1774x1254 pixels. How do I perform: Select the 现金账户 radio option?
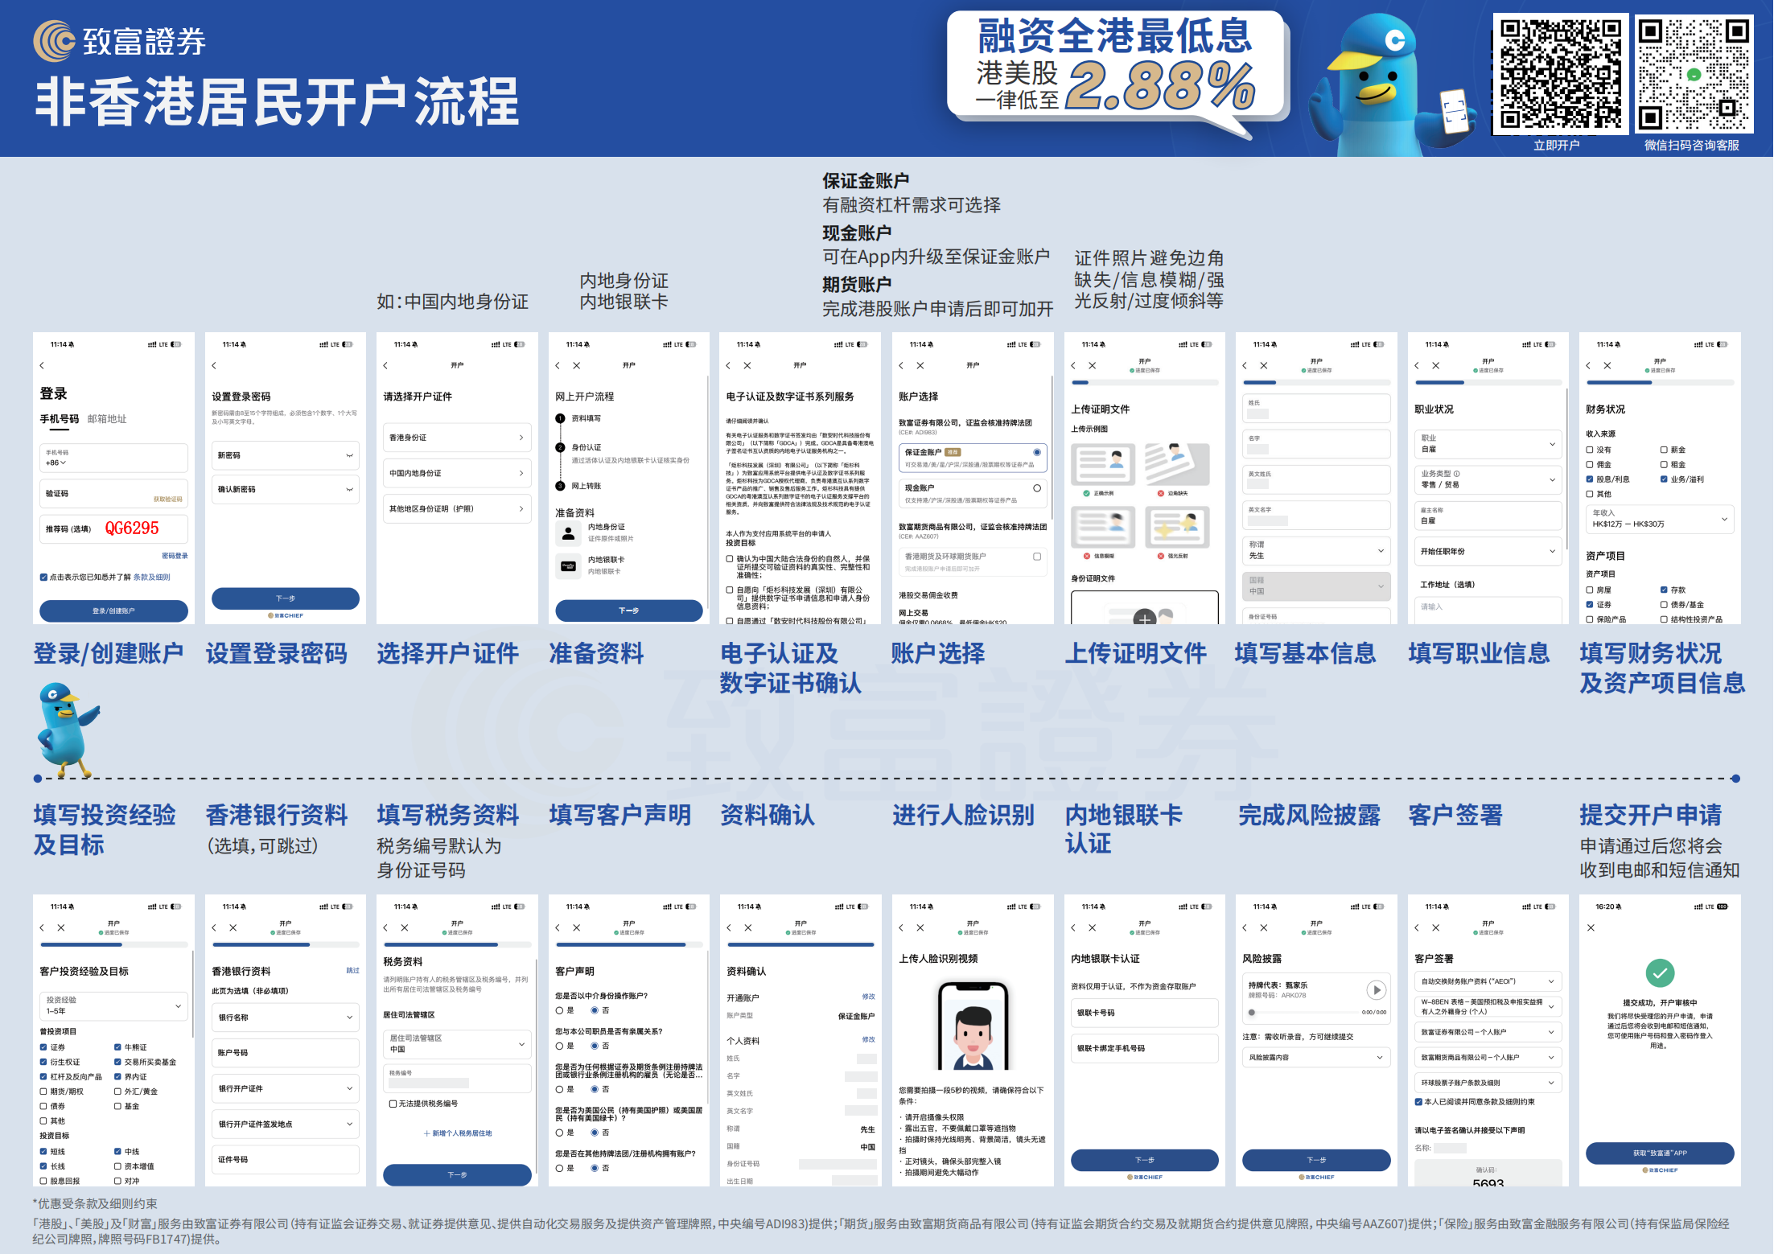[x=1036, y=488]
